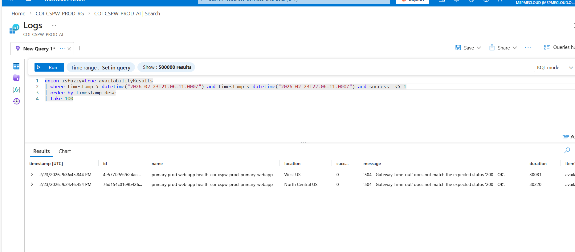
Task: Click query line 4 take 100
Action: coord(59,99)
